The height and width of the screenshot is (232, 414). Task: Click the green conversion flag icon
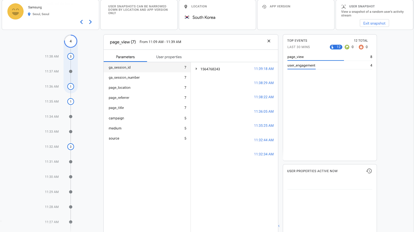click(x=347, y=47)
